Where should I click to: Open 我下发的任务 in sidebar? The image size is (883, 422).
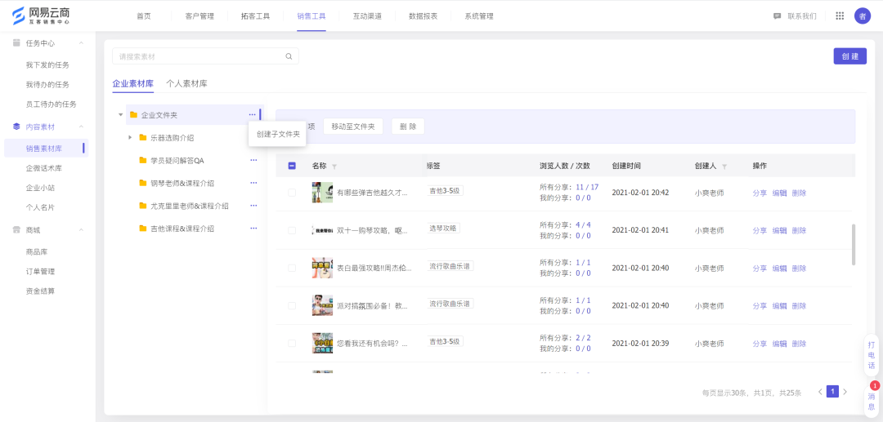click(x=47, y=65)
